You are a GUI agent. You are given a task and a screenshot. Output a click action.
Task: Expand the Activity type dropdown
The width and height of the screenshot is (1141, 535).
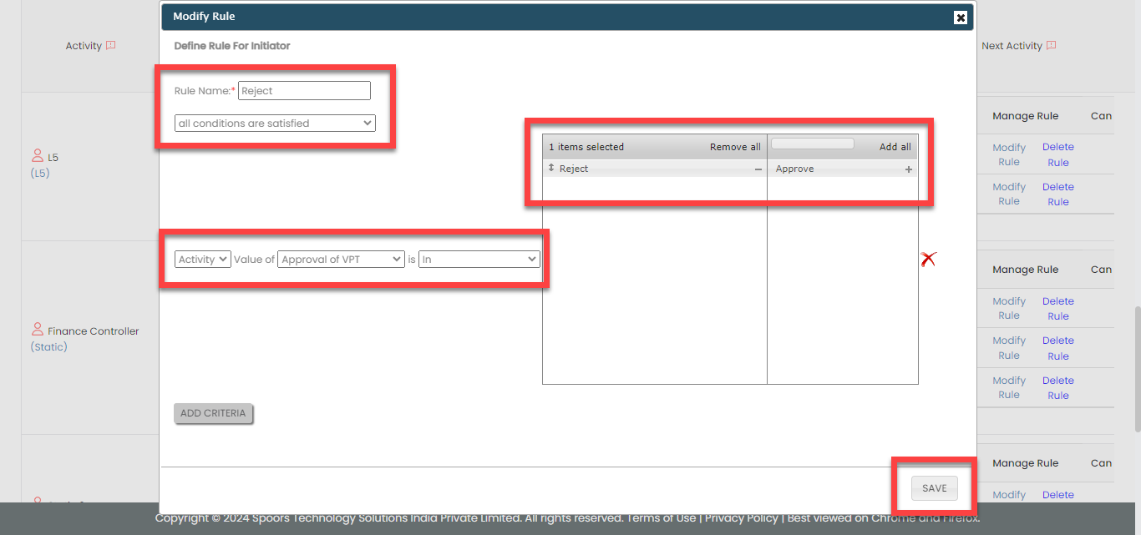[x=203, y=260]
